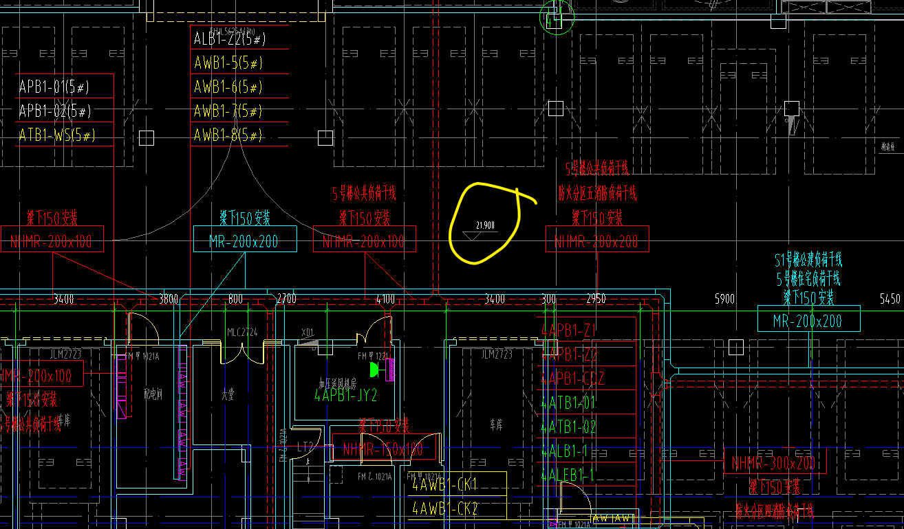Select the yellow 4AWB1-CK1 label
The width and height of the screenshot is (904, 529).
[x=444, y=484]
